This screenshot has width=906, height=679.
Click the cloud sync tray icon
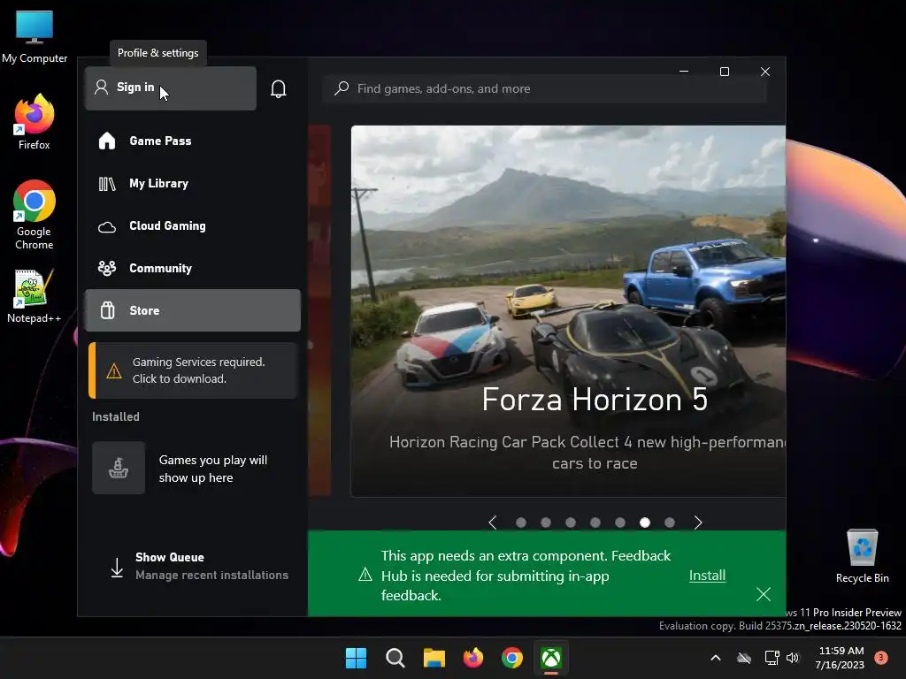tap(744, 658)
